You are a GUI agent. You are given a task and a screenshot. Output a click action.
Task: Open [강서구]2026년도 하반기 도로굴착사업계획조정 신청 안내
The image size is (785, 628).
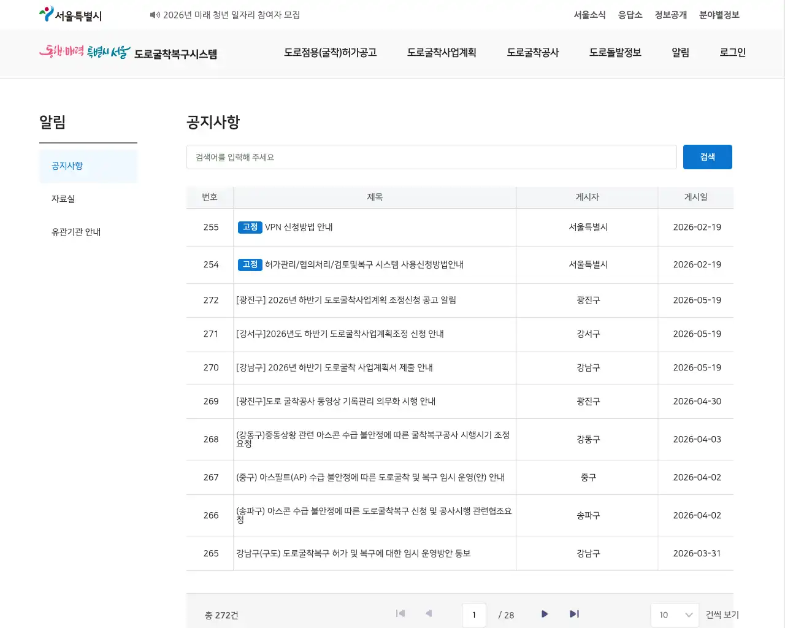point(340,334)
